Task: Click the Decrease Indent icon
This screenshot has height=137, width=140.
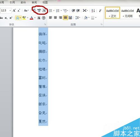Action: (x=73, y=11)
